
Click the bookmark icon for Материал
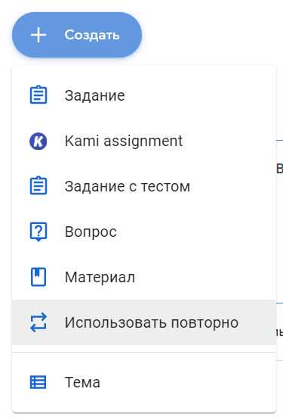coord(38,277)
